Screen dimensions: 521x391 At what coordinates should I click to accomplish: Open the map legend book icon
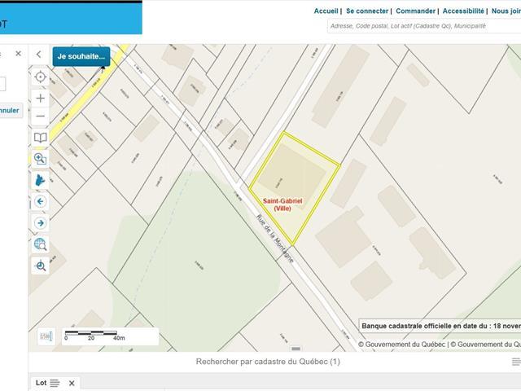tap(40, 138)
